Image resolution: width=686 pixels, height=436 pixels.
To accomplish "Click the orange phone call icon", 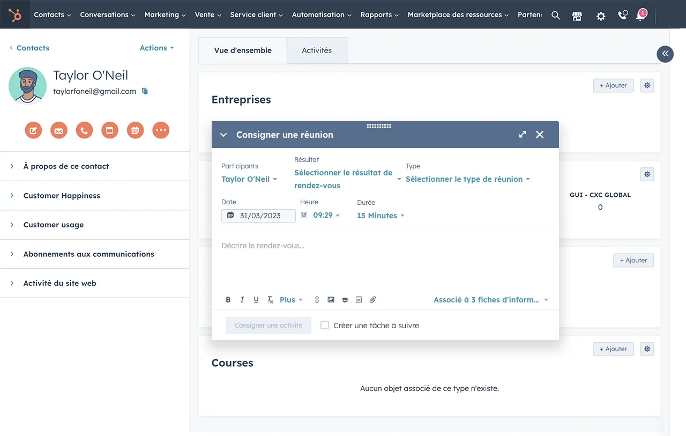I will (x=84, y=130).
